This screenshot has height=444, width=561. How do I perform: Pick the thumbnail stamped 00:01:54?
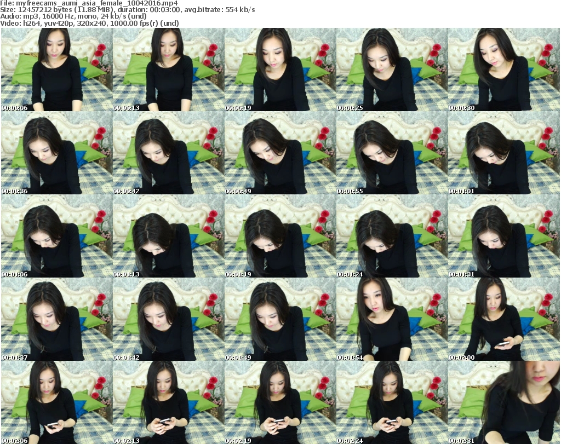pyautogui.click(x=392, y=319)
